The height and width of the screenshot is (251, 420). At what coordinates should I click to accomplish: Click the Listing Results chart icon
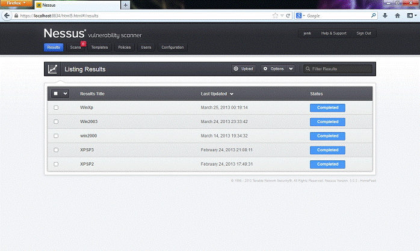point(52,69)
